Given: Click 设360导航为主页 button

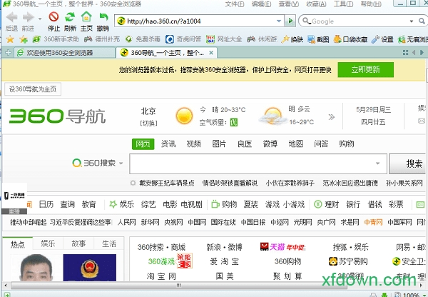Looking at the screenshot, I should [32, 89].
